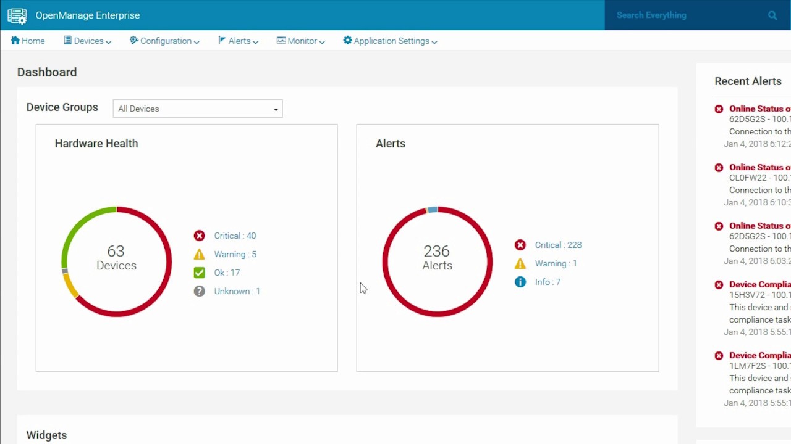Open Online Status alert for CL0FW22
Viewport: 791px width, 444px height.
(759, 167)
